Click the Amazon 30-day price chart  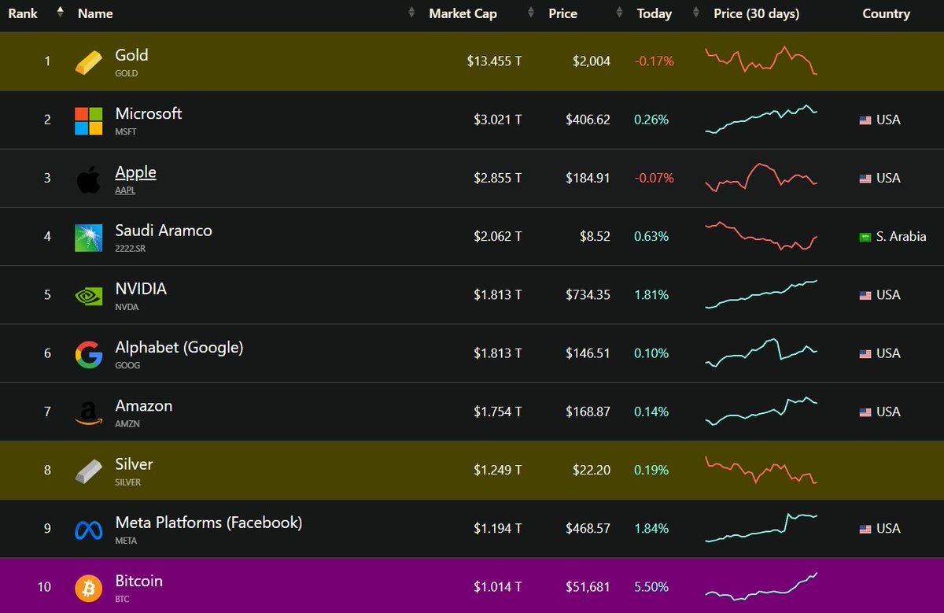click(761, 412)
